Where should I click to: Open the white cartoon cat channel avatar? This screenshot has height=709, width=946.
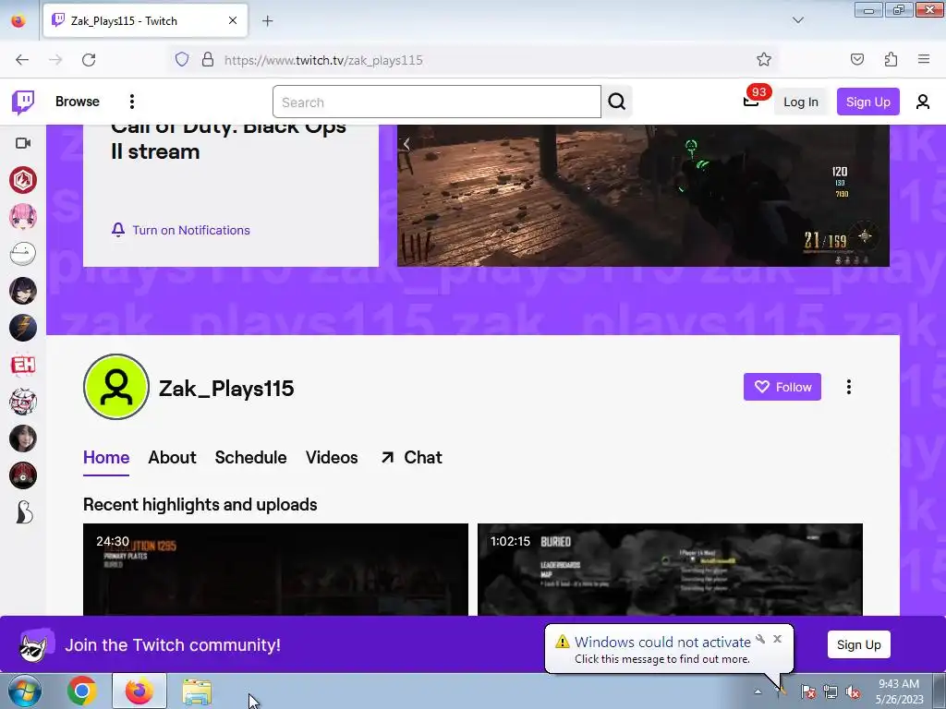click(23, 402)
